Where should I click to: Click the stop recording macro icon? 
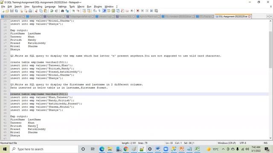[x=142, y=11]
